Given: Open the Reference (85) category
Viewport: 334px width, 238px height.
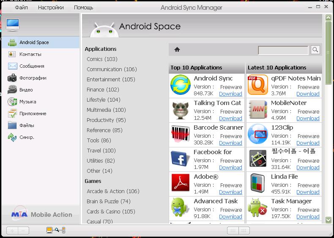Looking at the screenshot, I should coord(104,130).
